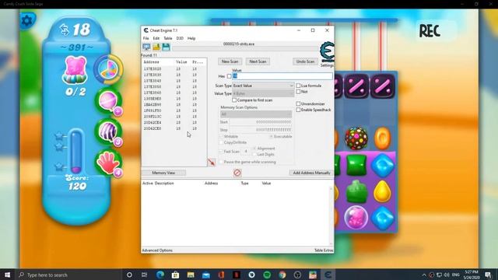
Task: Select the lollipop hammer booster
Action: coord(108,101)
